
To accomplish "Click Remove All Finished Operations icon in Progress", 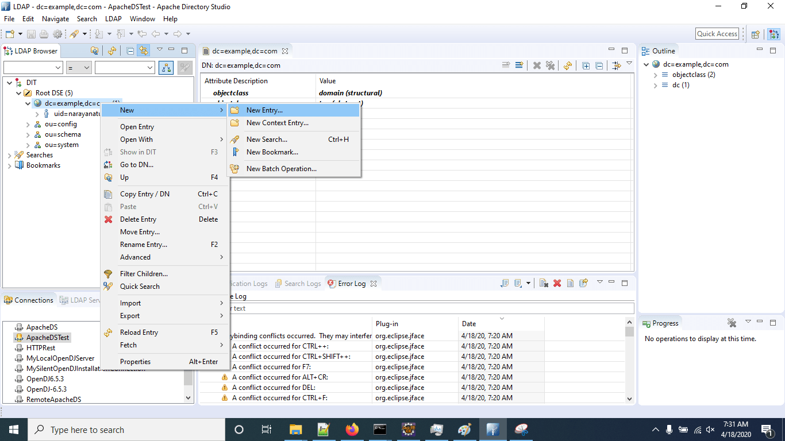I will (x=732, y=323).
